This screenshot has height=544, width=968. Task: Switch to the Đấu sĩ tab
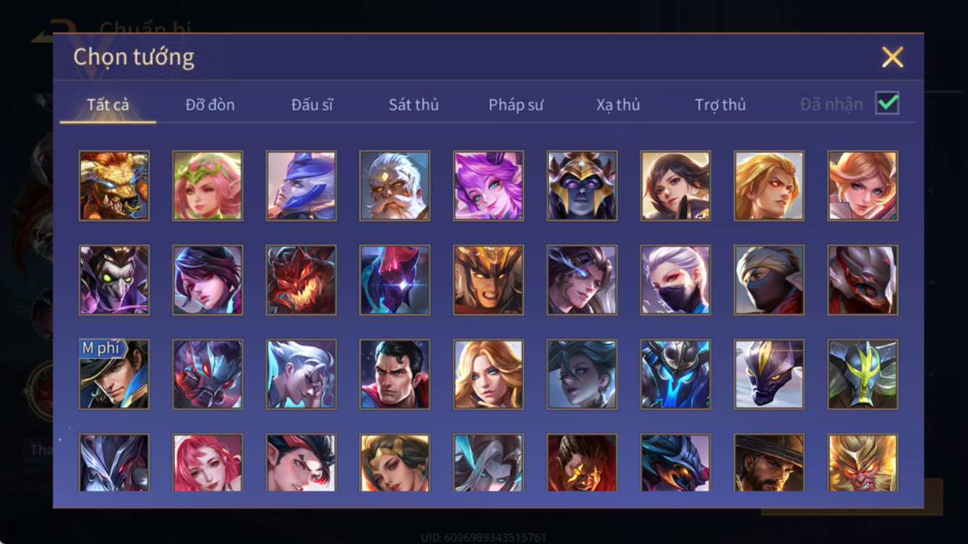(312, 105)
